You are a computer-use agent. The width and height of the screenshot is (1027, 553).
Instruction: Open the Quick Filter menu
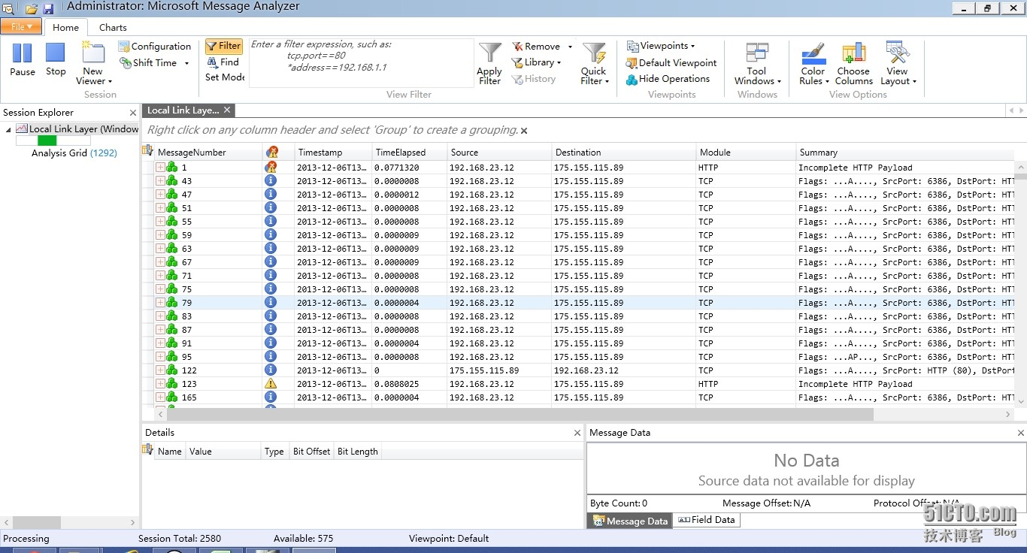pos(594,64)
